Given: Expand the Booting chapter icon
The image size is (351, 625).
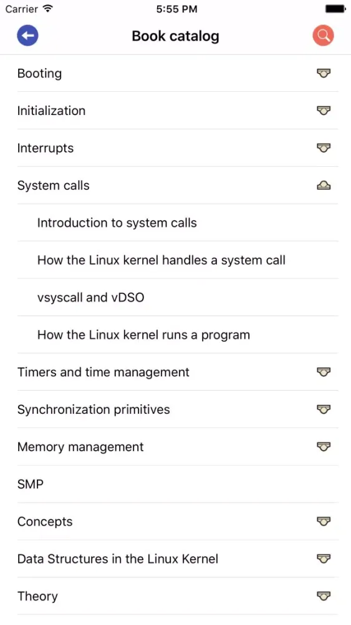Looking at the screenshot, I should click(324, 73).
